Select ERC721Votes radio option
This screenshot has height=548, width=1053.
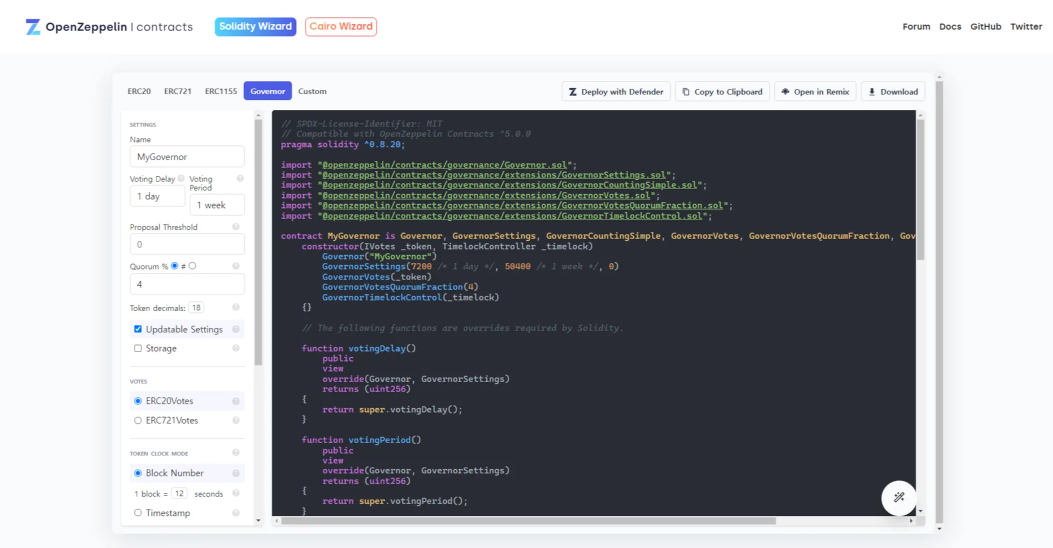click(x=138, y=420)
